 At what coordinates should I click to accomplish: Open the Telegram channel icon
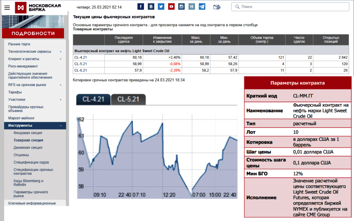coord(202,6)
